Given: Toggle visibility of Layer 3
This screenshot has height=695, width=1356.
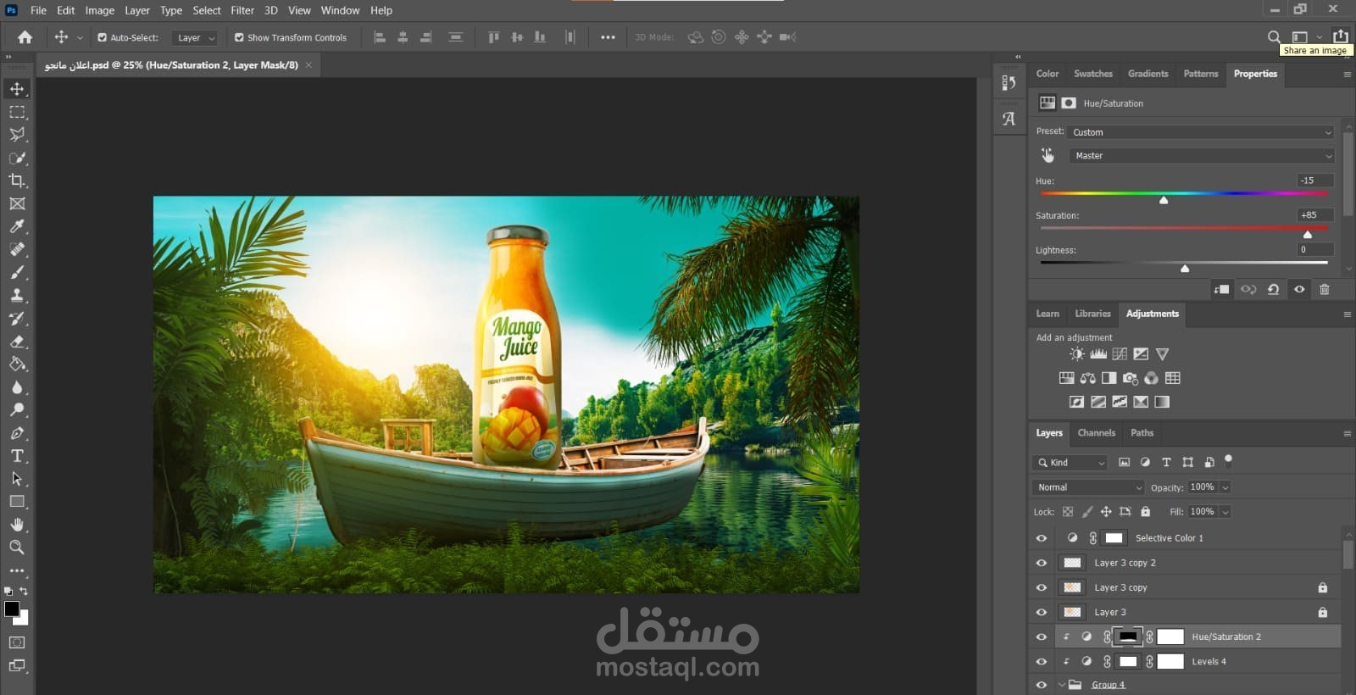Looking at the screenshot, I should coord(1042,612).
